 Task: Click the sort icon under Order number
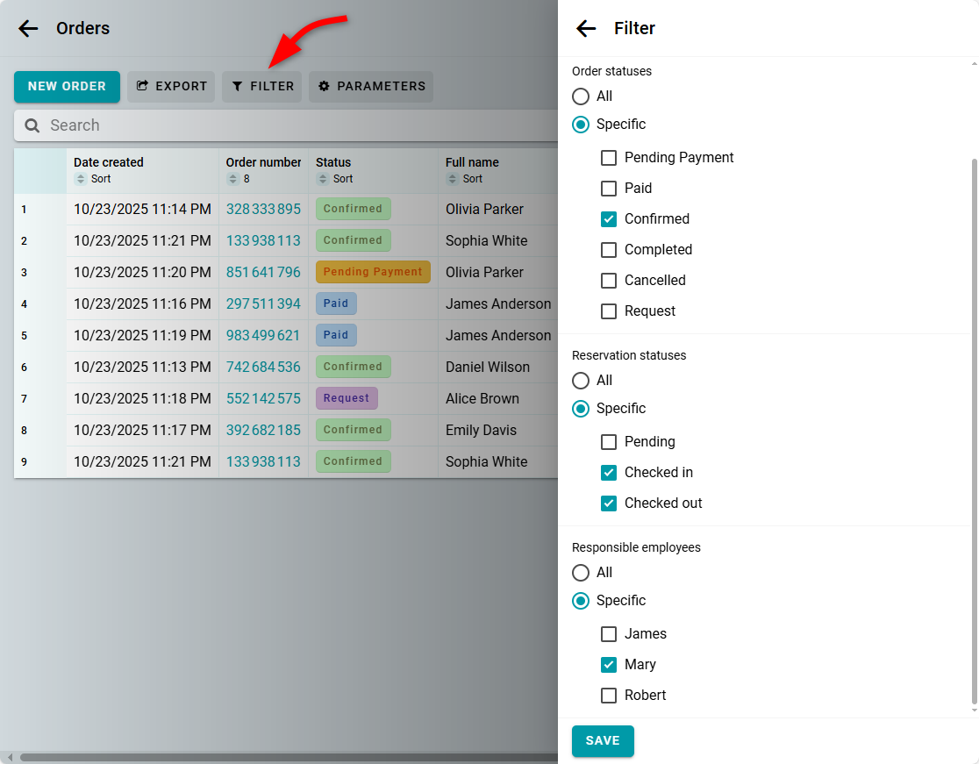click(233, 179)
